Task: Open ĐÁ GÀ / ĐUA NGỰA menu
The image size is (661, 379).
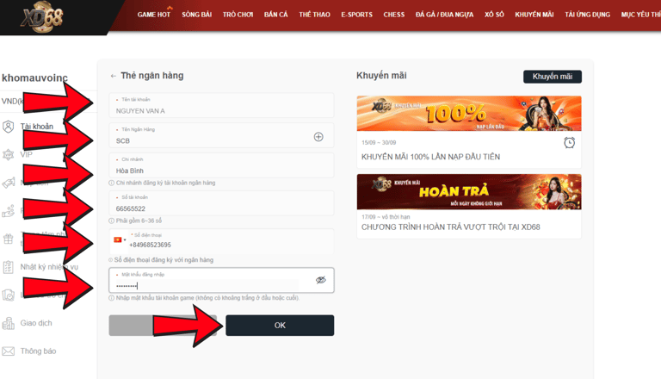Action: pyautogui.click(x=444, y=15)
